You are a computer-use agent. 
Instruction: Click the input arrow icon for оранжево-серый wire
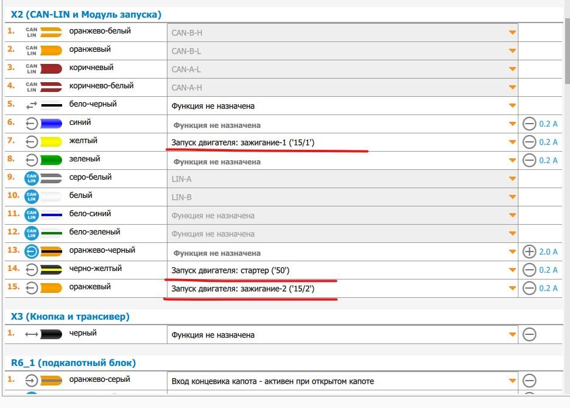31,381
